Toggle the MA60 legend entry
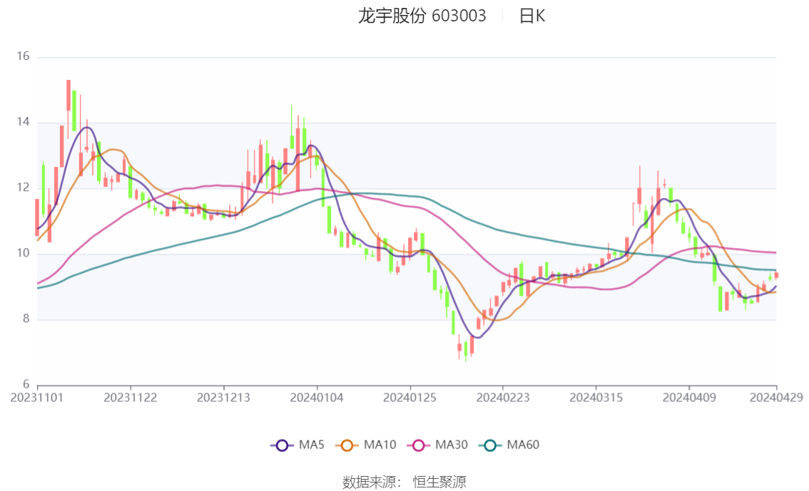This screenshot has height=491, width=809. coord(509,445)
